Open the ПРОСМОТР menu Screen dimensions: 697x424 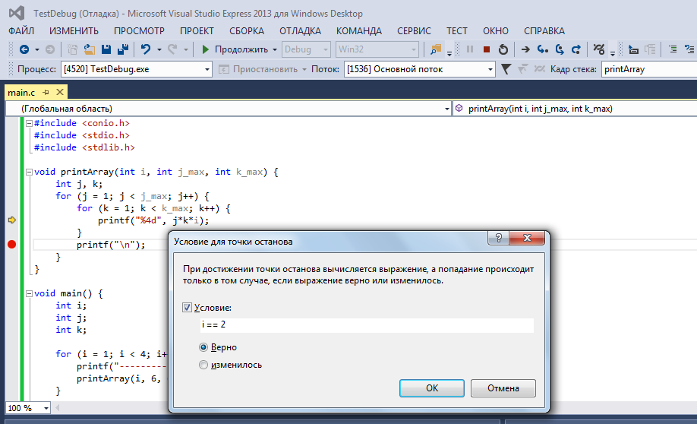pos(139,30)
